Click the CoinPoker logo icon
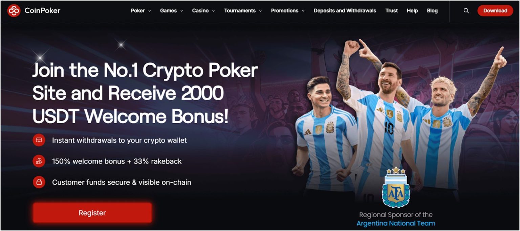 click(x=14, y=11)
